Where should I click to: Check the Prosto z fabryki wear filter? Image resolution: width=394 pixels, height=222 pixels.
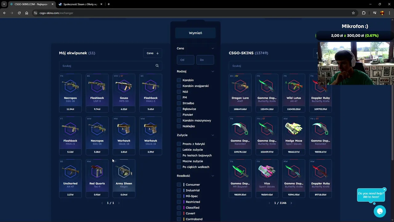(179, 144)
